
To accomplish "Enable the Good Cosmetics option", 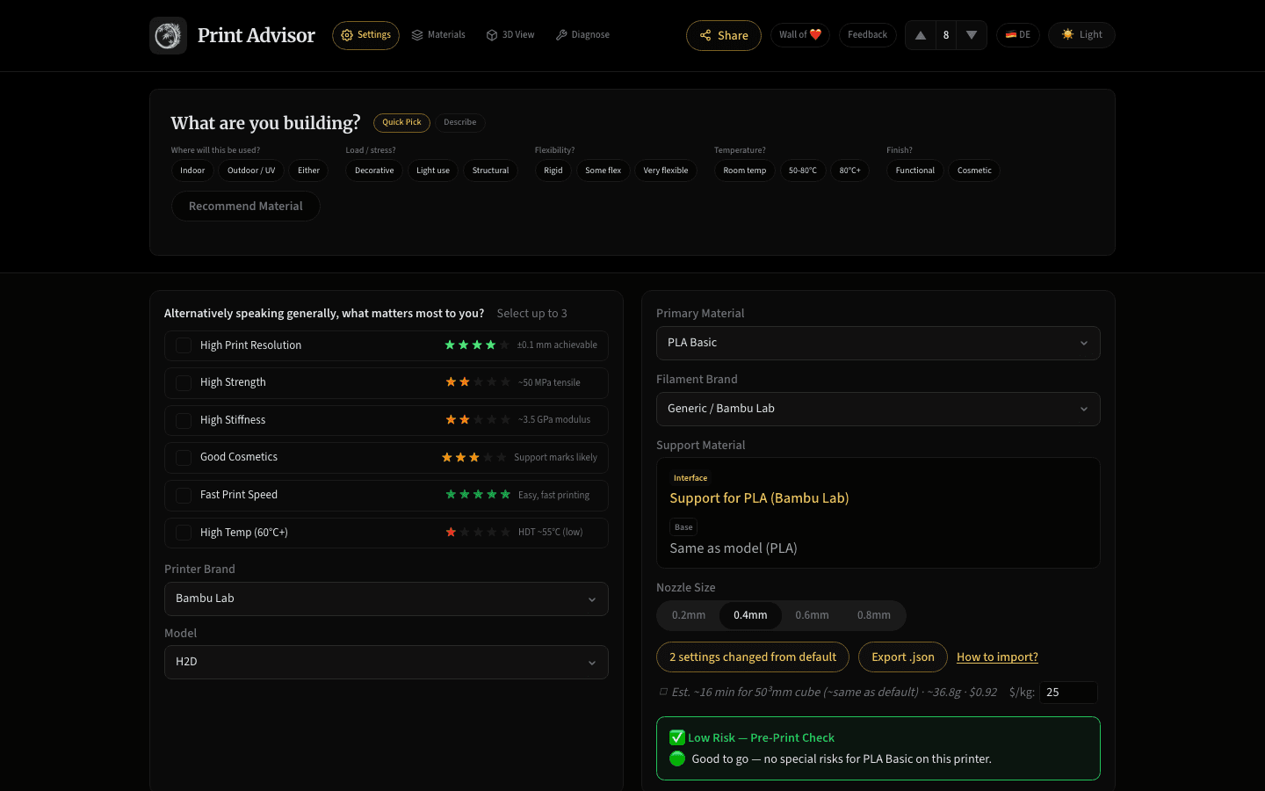I will pos(184,457).
